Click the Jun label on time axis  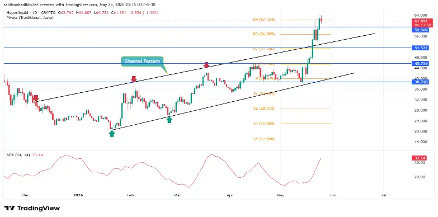coord(332,195)
